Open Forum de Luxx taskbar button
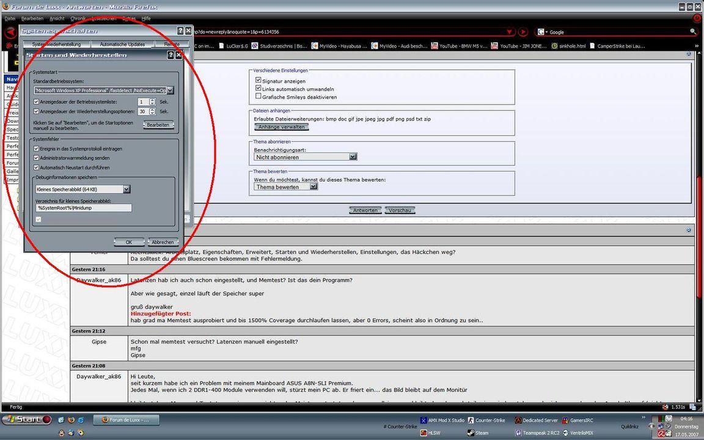Screen dimensions: 704x440 pyautogui.click(x=125, y=420)
